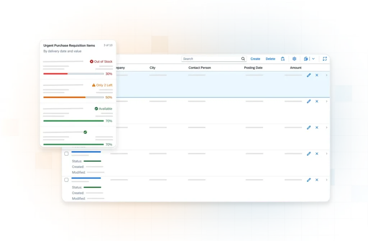The image size is (368, 241).
Task: Click 'By delivery date and value' subtitle
Action: pos(63,51)
